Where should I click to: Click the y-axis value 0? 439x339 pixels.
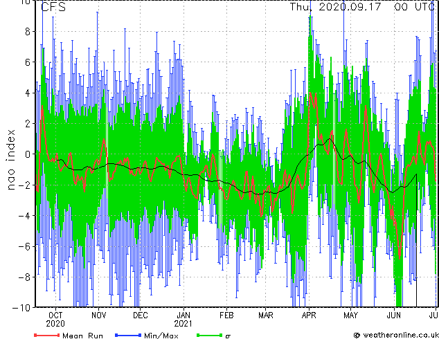[x=28, y=154]
